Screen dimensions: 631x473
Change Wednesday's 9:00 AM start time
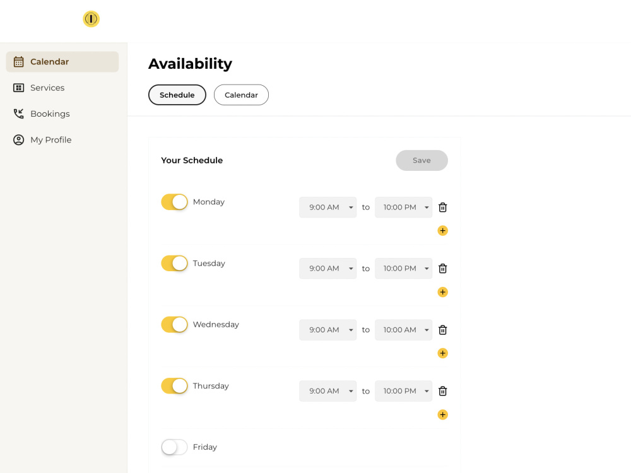(327, 330)
